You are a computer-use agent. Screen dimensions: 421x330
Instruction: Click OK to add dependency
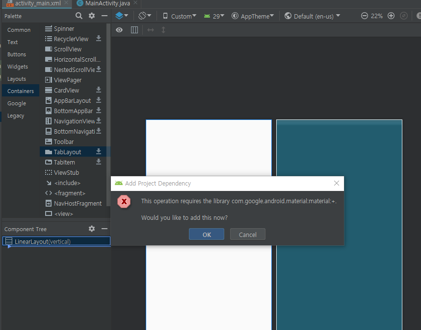[x=207, y=235]
